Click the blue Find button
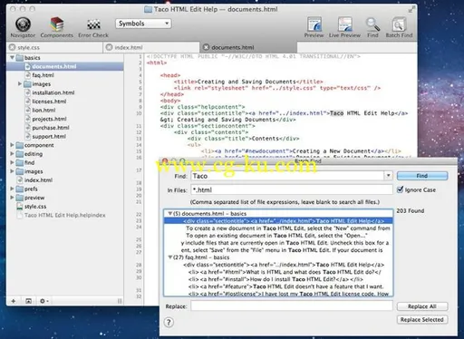The height and width of the screenshot is (339, 464). (x=422, y=176)
